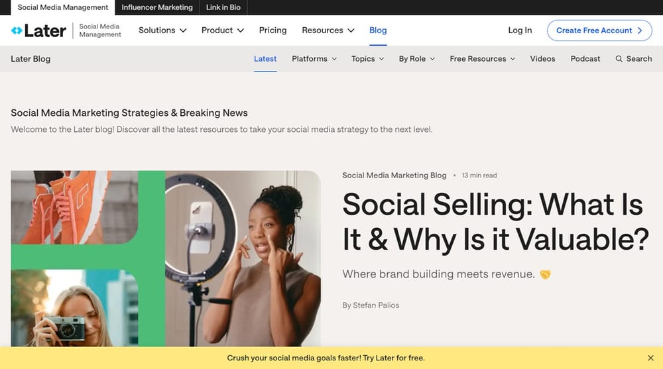Dismiss the yellow promo banner
The width and height of the screenshot is (663, 369).
[x=650, y=358]
